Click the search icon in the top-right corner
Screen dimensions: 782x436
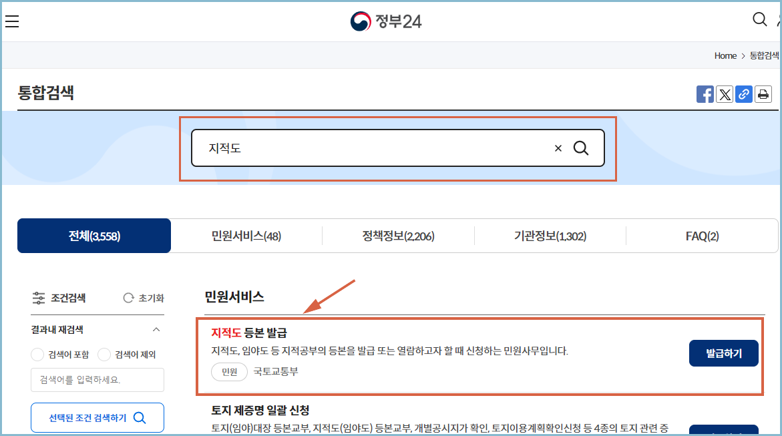[x=759, y=20]
